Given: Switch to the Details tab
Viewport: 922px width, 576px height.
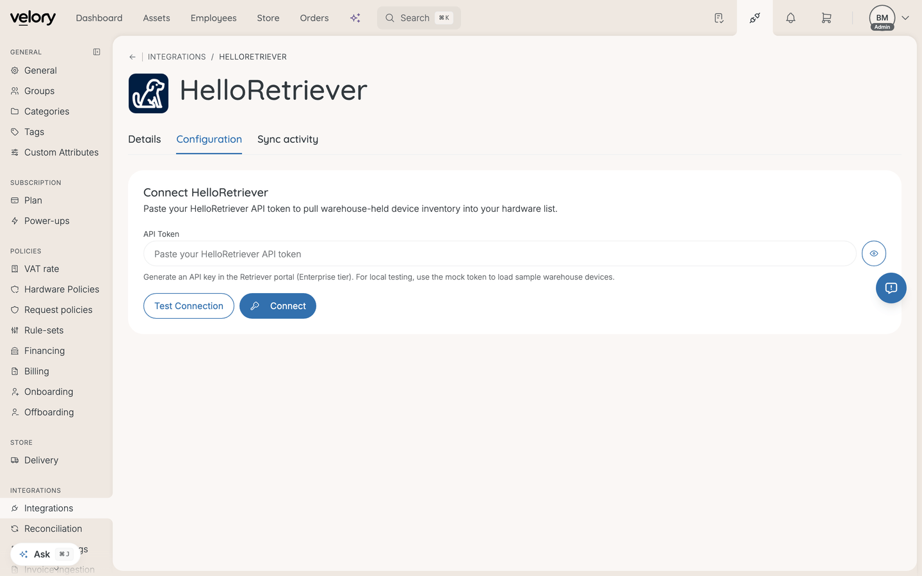Looking at the screenshot, I should tap(145, 140).
